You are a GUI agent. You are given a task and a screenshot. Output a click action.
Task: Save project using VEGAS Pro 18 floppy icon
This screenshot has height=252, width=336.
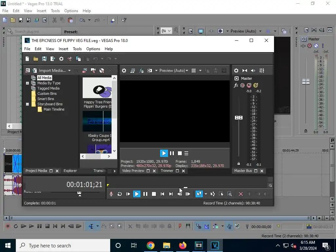[x=44, y=59]
